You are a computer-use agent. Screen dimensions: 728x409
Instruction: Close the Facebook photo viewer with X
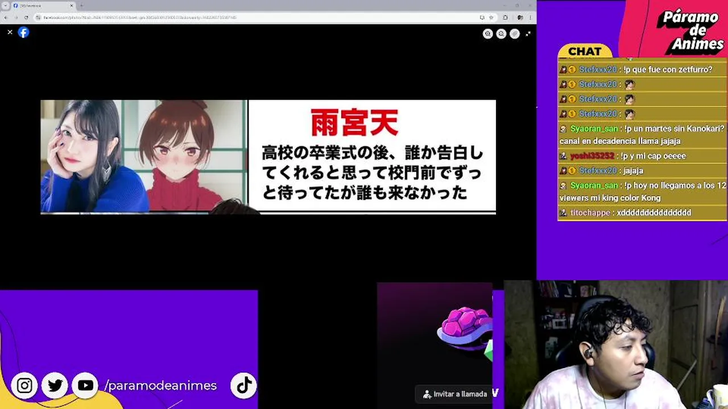[10, 32]
